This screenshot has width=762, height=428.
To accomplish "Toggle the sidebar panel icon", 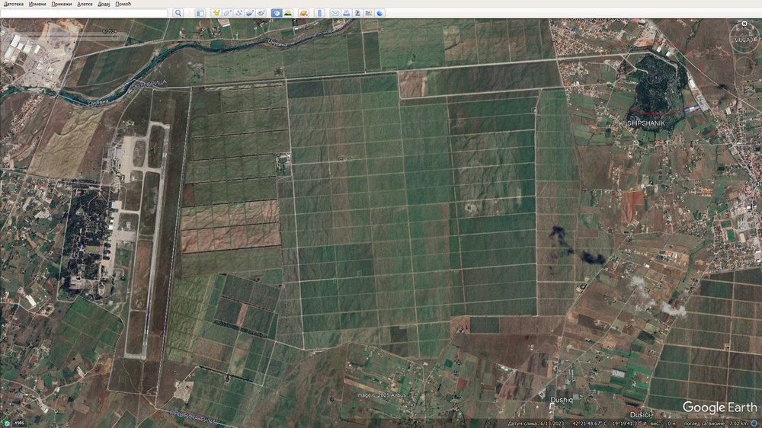I will (200, 13).
